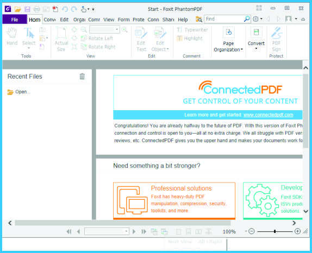Click the Actual Size icon
312x253 pixels.
pos(61,39)
